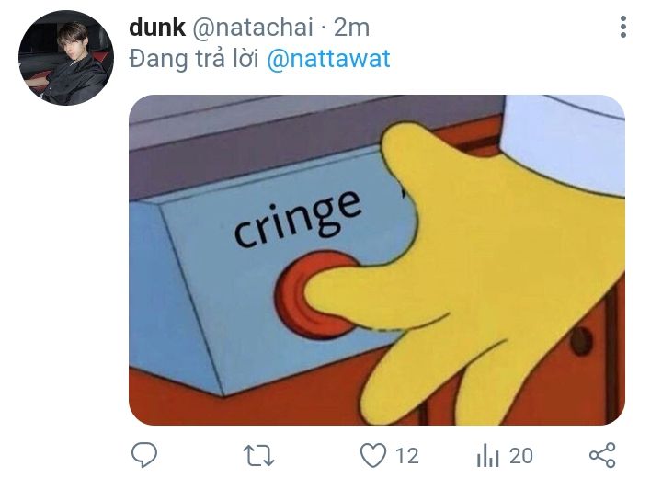Click the like count 12
This screenshot has height=478, width=662.
click(406, 455)
